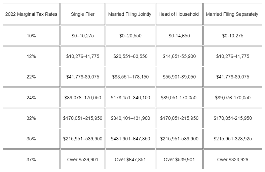
Task: Click the Married Filing Separately header
Action: coord(232,14)
